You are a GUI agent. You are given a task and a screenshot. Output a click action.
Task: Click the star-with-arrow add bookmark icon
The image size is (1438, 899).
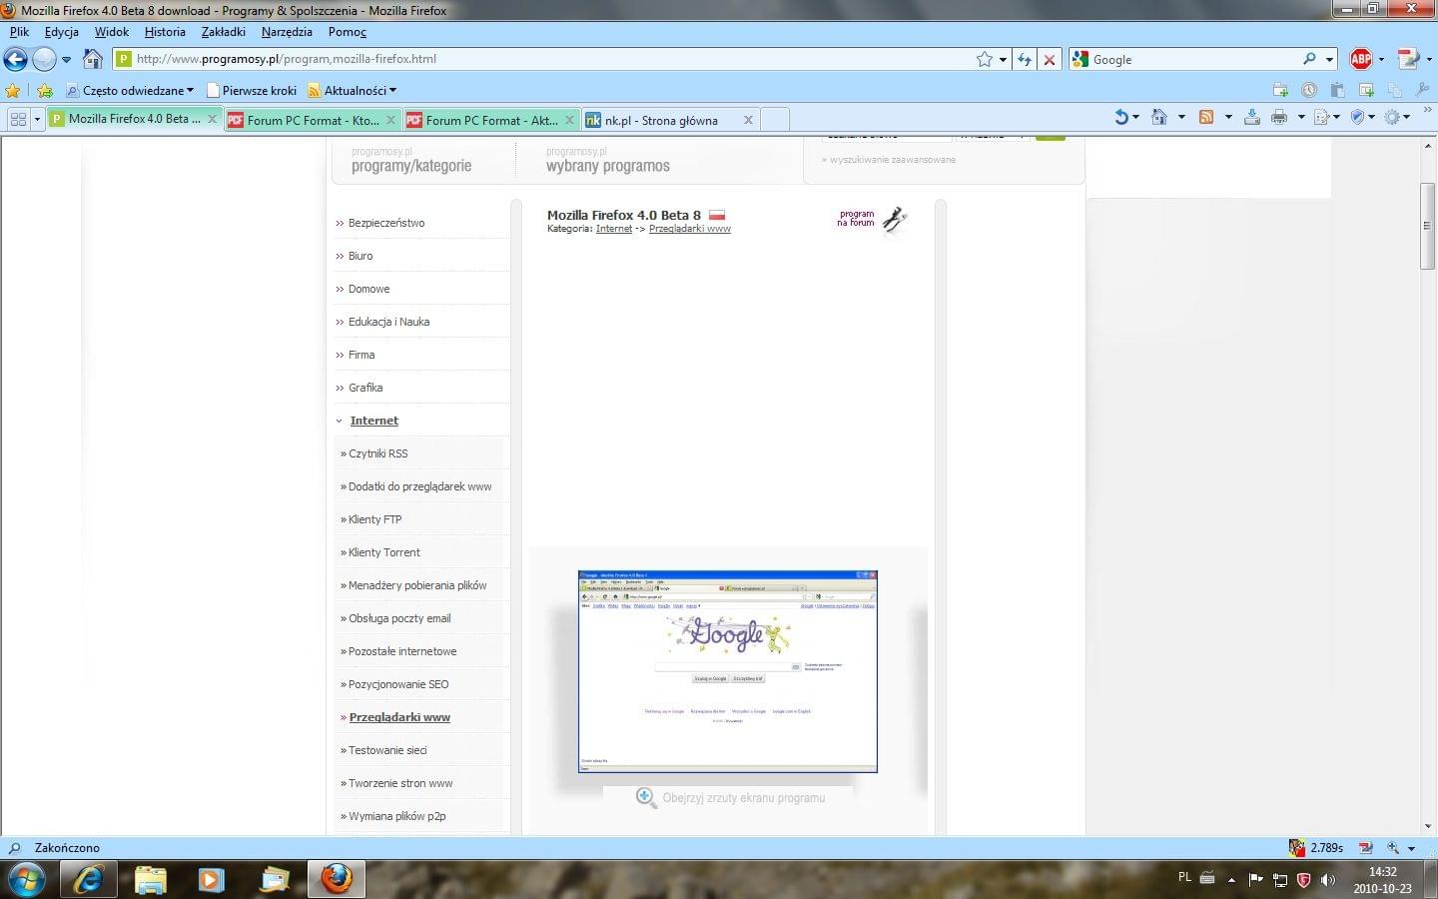(45, 90)
